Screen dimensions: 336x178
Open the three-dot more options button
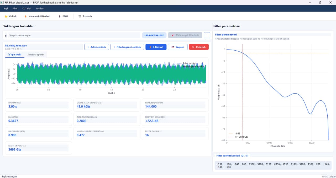coord(207,35)
